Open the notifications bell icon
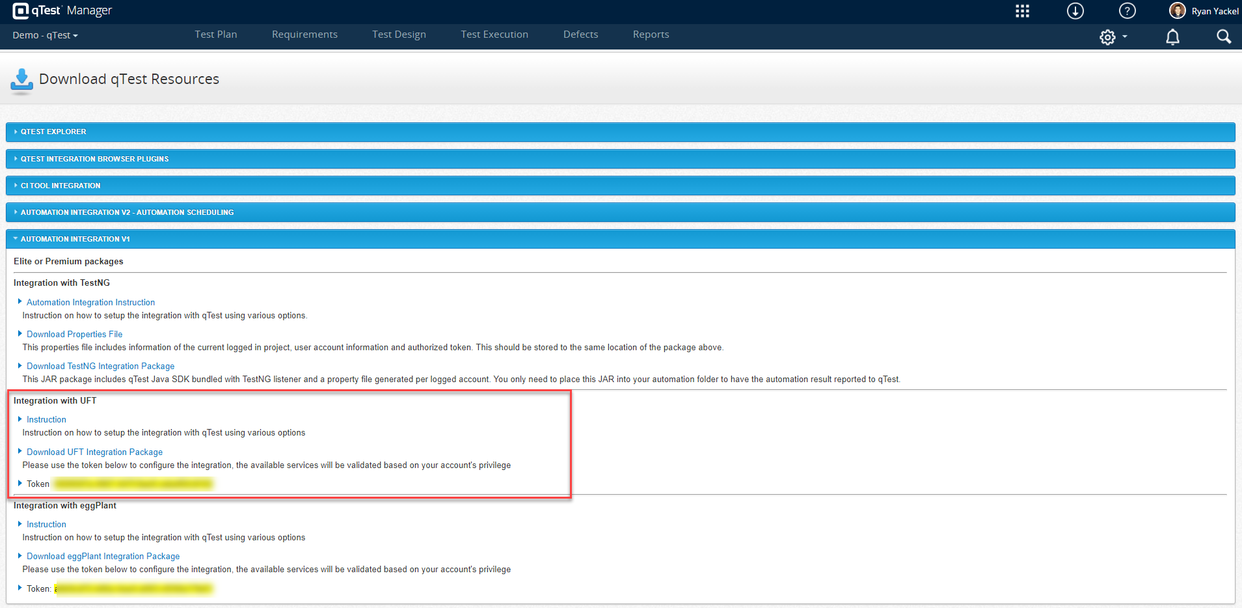 click(x=1172, y=37)
